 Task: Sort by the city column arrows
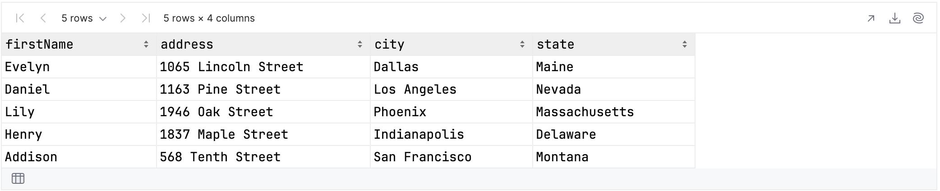pyautogui.click(x=522, y=44)
